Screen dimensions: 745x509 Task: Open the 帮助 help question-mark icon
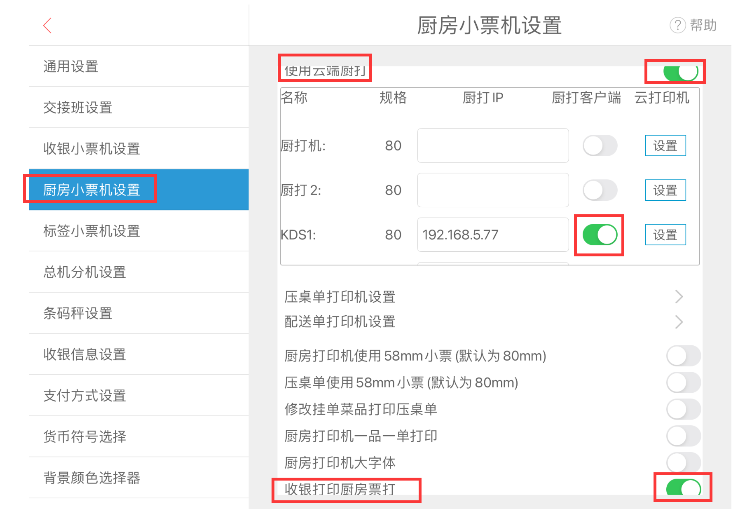coord(677,26)
